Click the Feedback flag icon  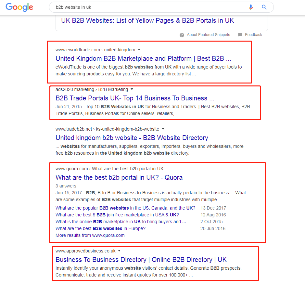pos(240,35)
